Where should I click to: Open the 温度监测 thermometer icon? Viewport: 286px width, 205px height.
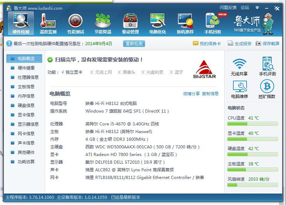[x=48, y=21]
